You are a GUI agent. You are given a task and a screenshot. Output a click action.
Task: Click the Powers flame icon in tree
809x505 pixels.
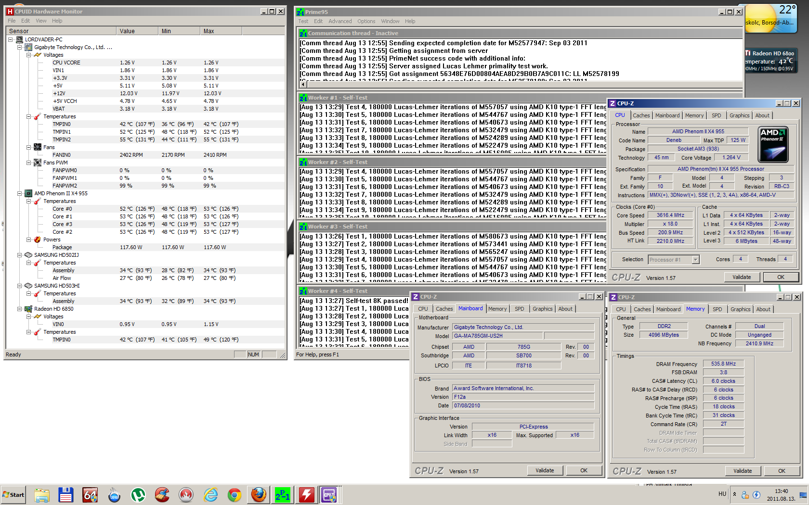[38, 240]
